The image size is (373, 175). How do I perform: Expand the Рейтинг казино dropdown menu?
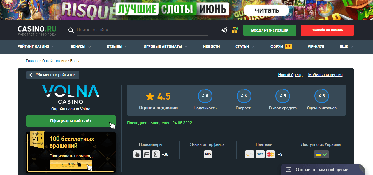[36, 47]
